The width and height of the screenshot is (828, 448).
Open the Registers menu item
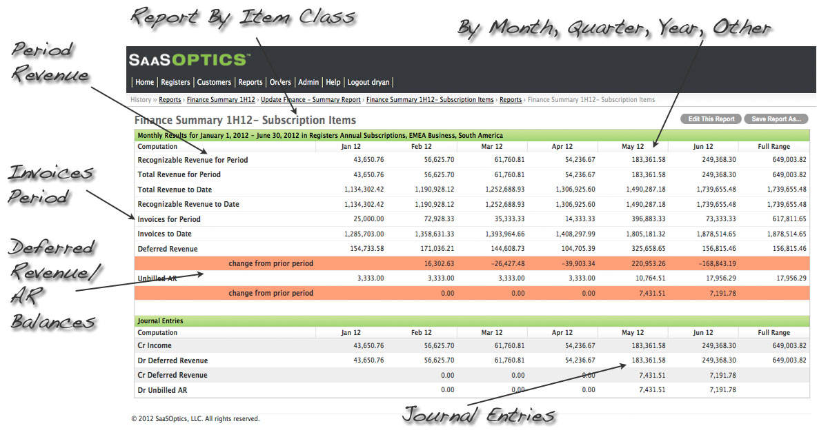point(175,82)
